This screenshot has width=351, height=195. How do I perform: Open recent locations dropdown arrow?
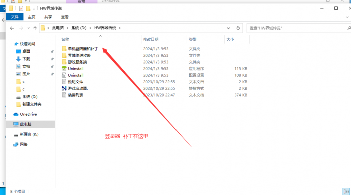[x=28, y=28]
